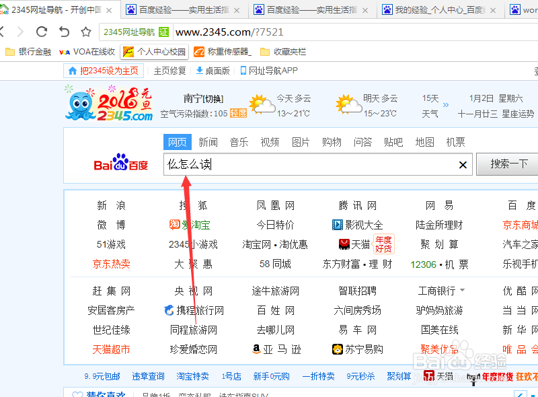Viewport: 538px width, 397px height.
Task: Switch to the 新闻 search tab
Action: [208, 142]
